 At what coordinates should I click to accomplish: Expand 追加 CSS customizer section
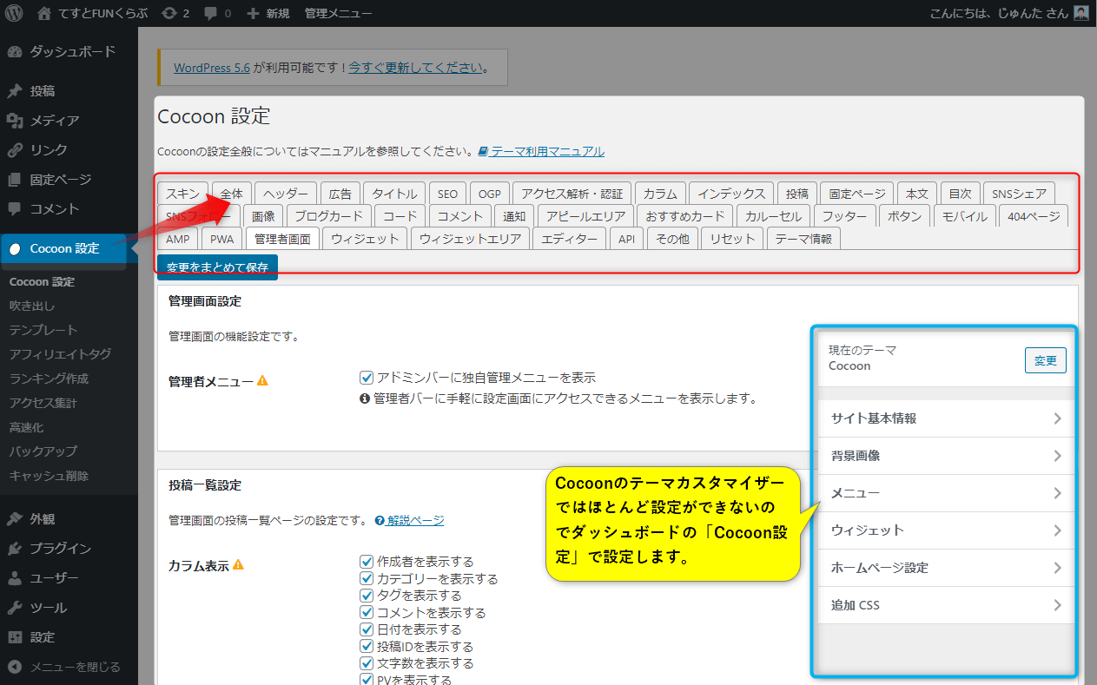[947, 605]
